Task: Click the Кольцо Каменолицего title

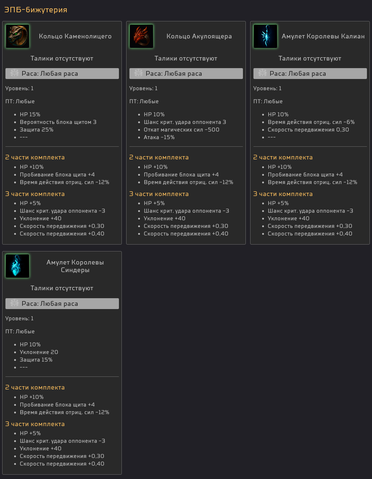Action: coord(75,36)
